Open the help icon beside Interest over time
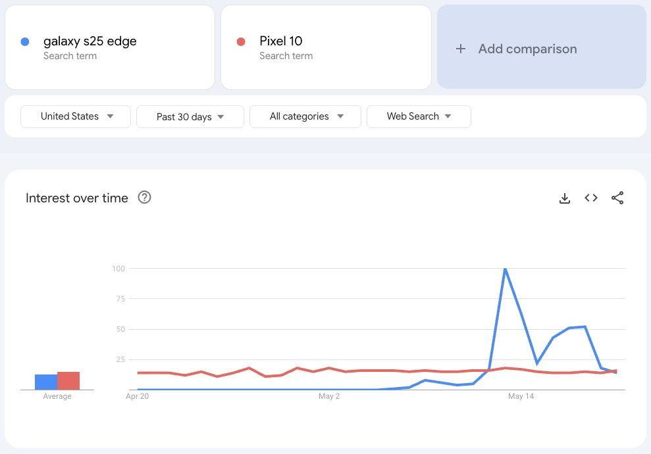The image size is (651, 454). 144,197
